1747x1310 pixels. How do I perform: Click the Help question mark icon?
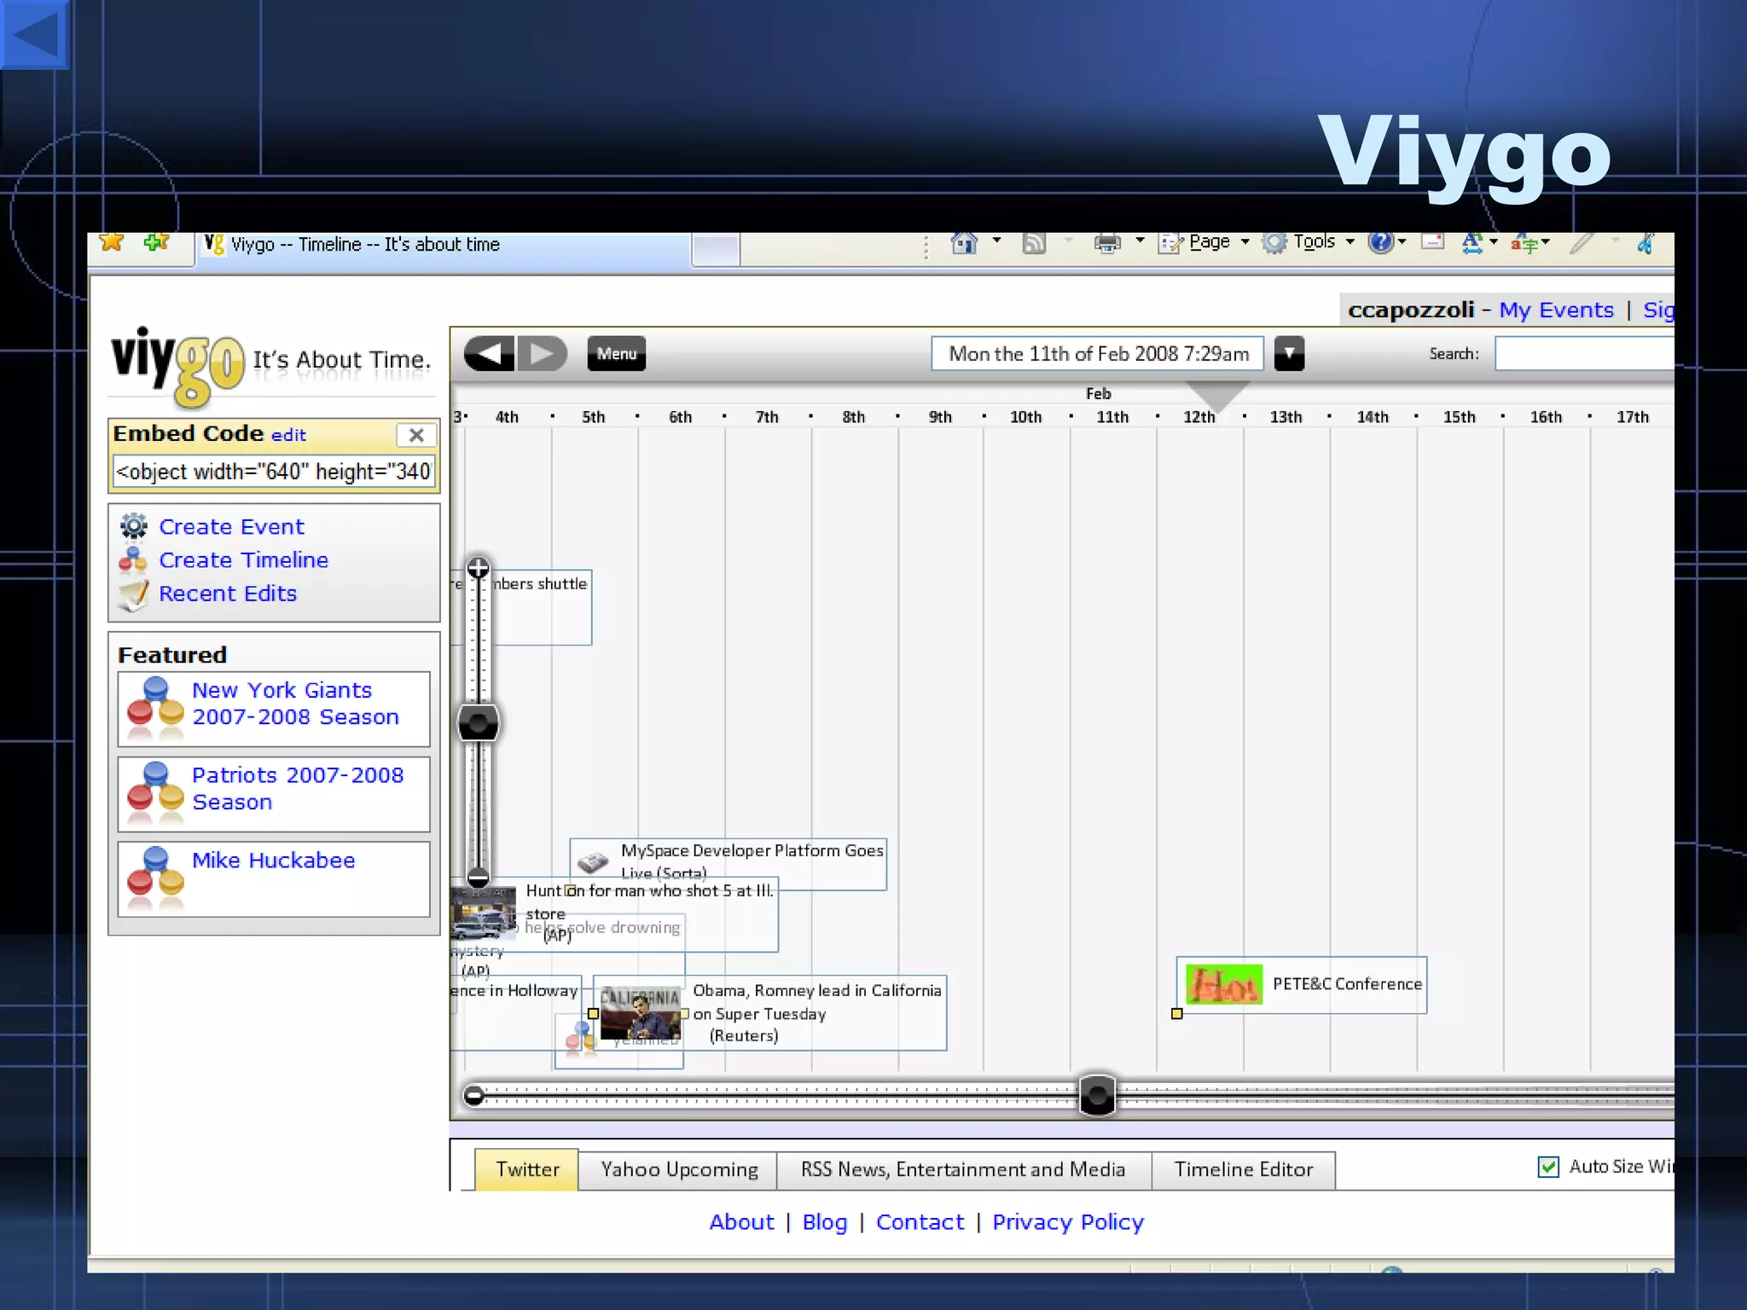click(1379, 243)
